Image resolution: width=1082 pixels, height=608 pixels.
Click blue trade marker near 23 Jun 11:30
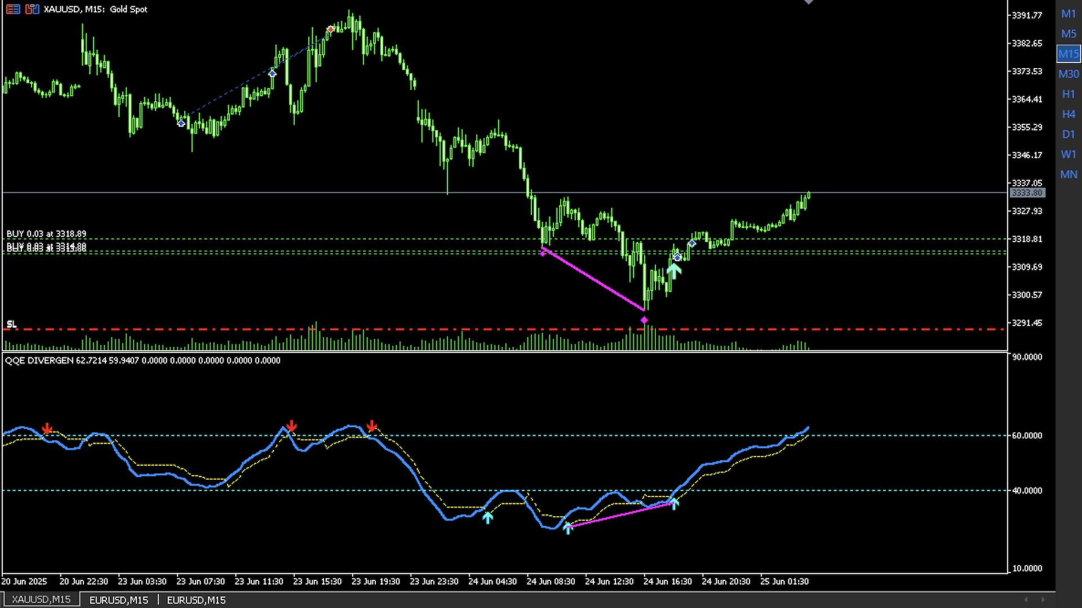(272, 73)
